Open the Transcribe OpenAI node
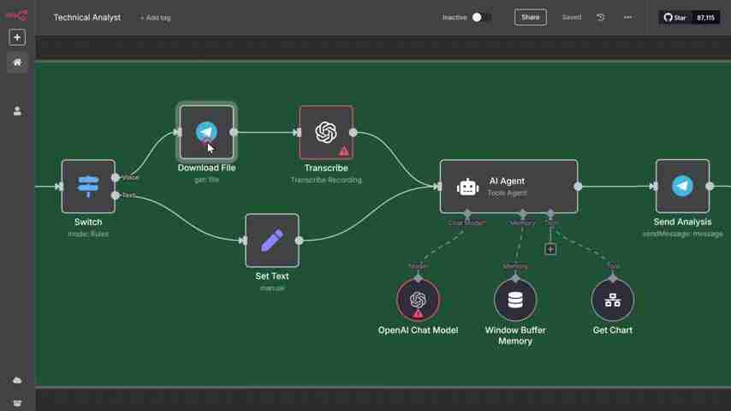The width and height of the screenshot is (731, 411). click(x=326, y=132)
